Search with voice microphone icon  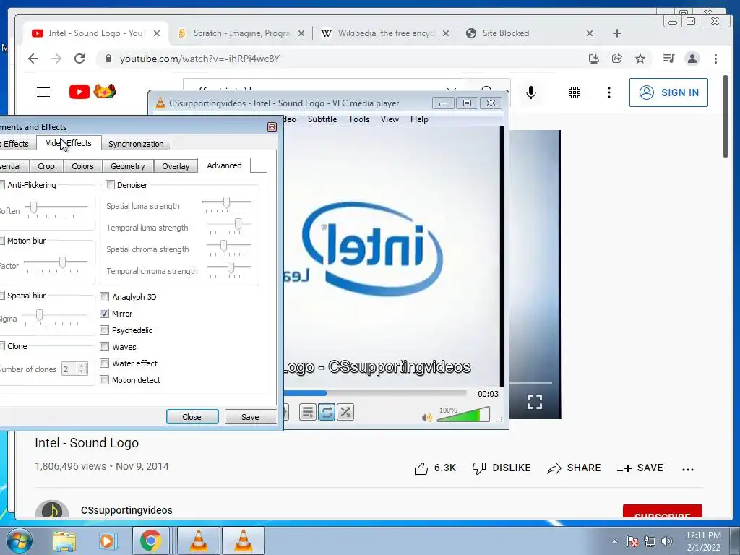531,92
